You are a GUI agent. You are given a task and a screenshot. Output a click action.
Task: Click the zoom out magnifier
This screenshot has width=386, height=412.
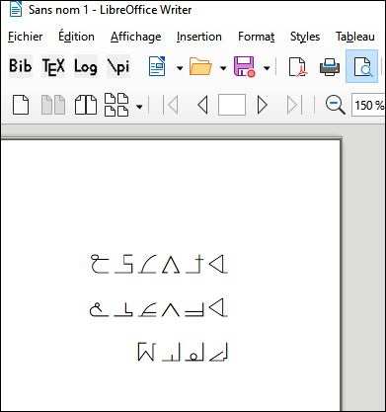click(x=336, y=105)
